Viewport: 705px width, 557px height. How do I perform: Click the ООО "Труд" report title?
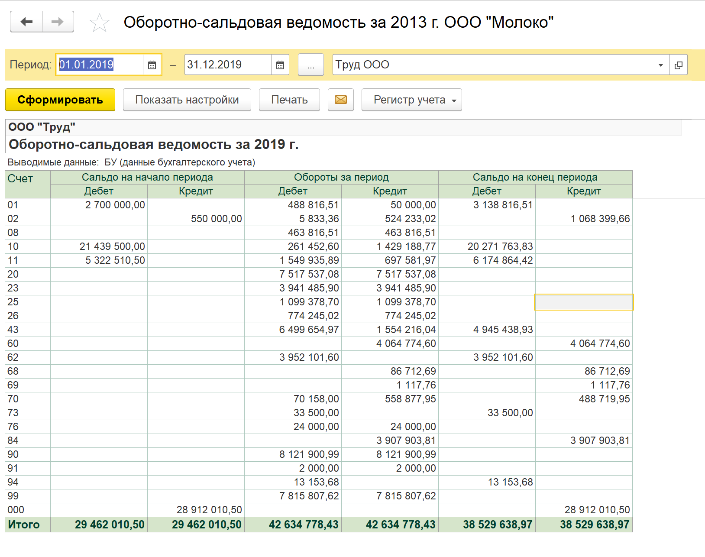42,127
